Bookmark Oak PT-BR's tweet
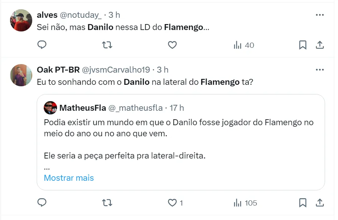This screenshot has width=338, height=220. coord(302,203)
